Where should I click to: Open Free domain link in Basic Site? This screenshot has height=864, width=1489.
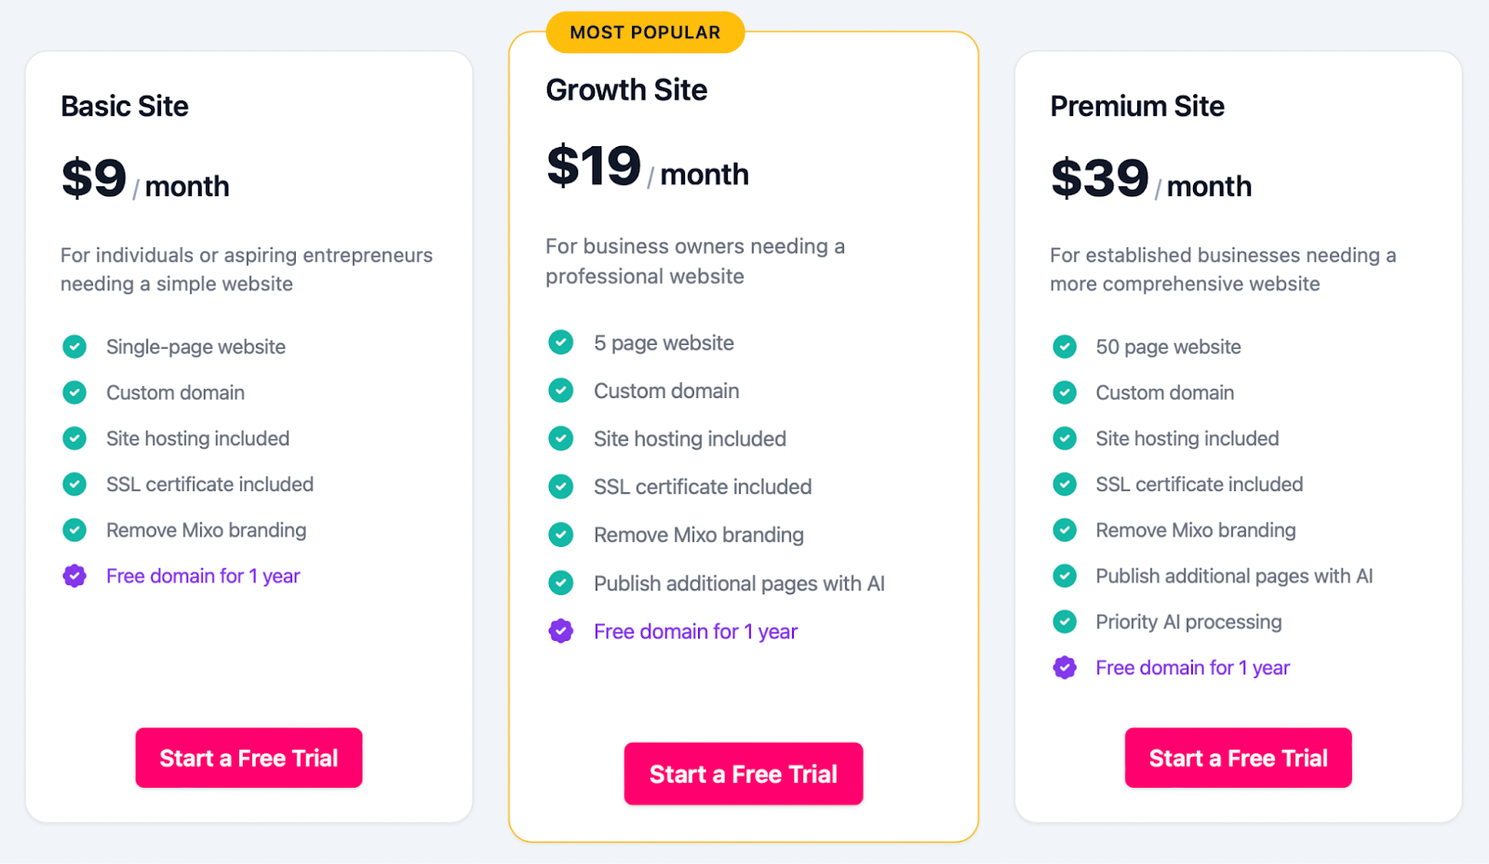[203, 577]
